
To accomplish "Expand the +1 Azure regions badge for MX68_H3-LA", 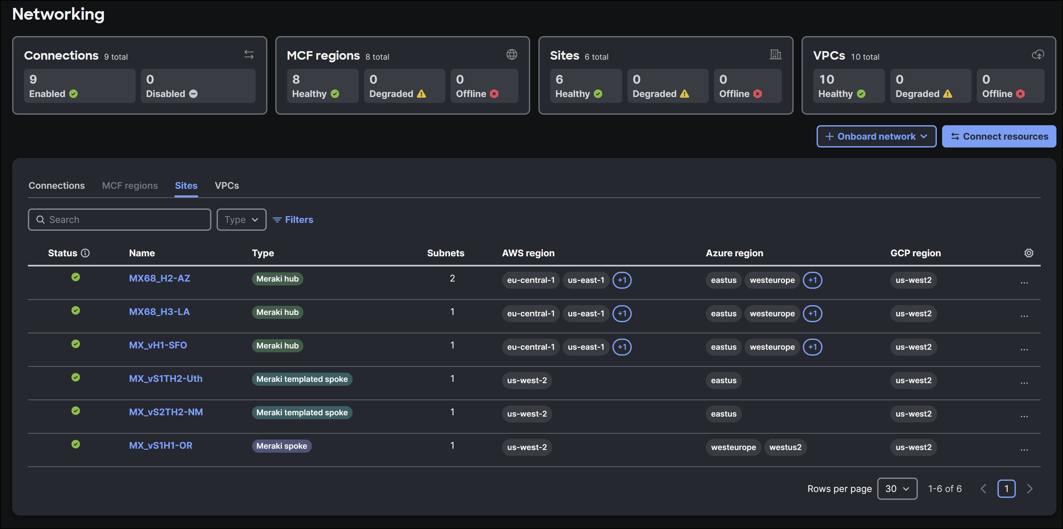I will (813, 314).
